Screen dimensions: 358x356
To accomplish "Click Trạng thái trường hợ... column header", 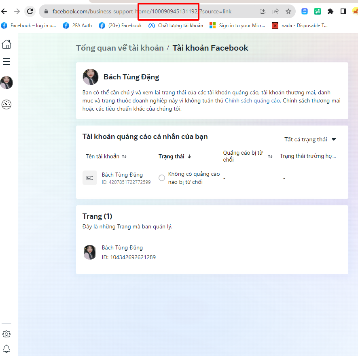I will (308, 156).
